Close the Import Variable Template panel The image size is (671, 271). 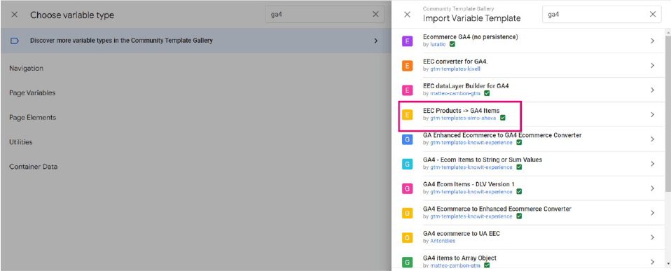point(407,15)
